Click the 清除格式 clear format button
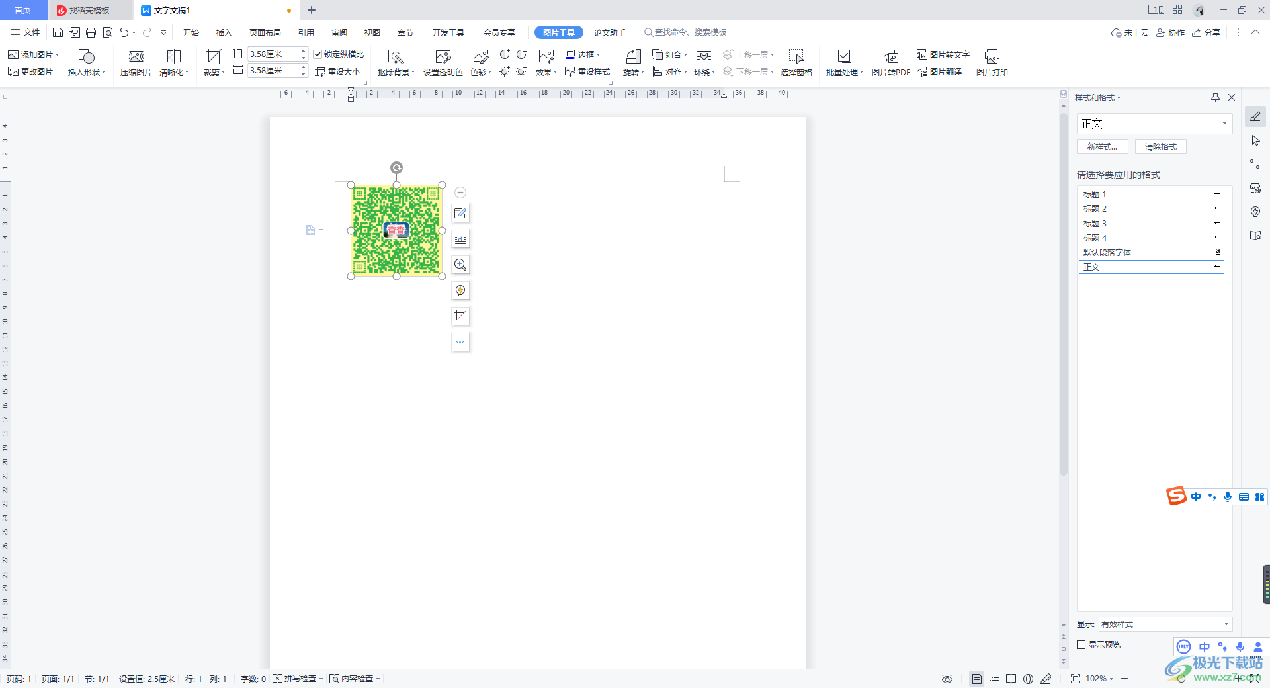Image resolution: width=1270 pixels, height=688 pixels. click(1161, 147)
